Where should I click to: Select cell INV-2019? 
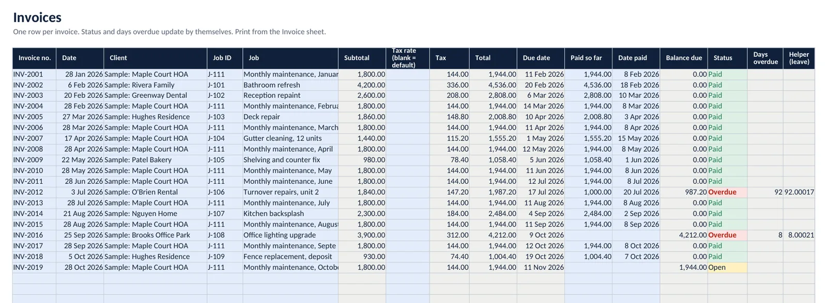34,267
